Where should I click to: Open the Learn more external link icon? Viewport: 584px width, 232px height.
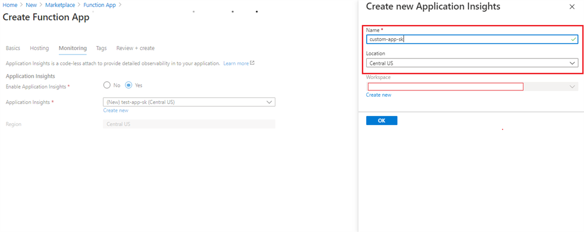click(252, 63)
